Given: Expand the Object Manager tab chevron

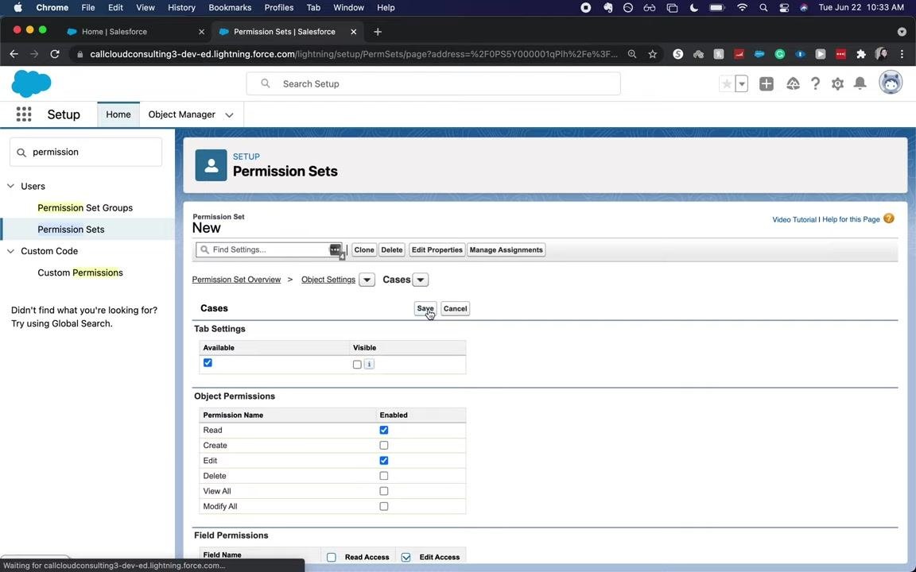Looking at the screenshot, I should tap(229, 115).
